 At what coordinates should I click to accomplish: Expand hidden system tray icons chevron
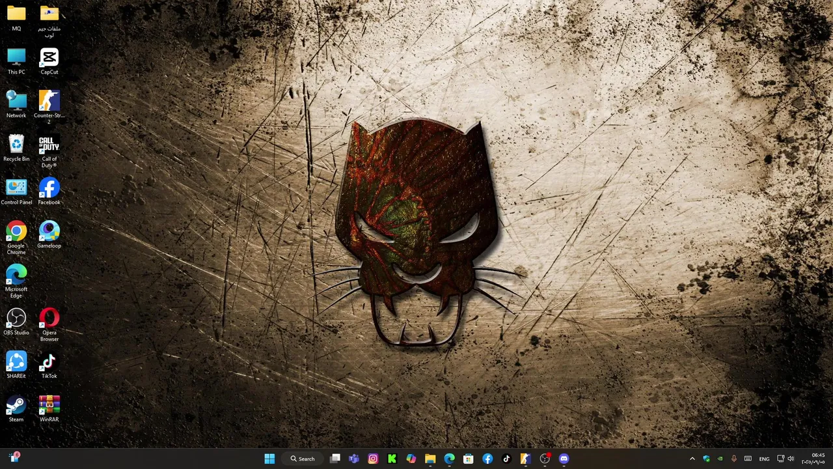pos(692,459)
